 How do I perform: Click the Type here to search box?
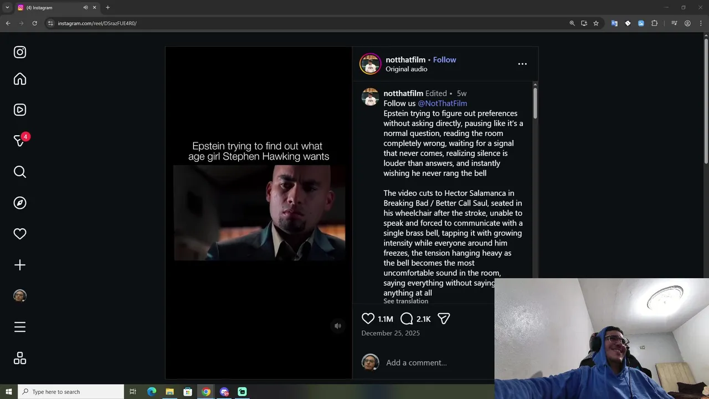click(71, 392)
